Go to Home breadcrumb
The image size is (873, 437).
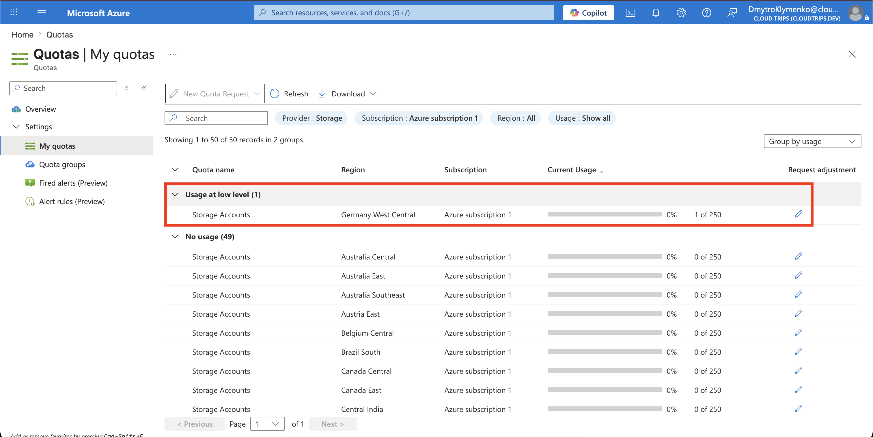click(x=22, y=35)
